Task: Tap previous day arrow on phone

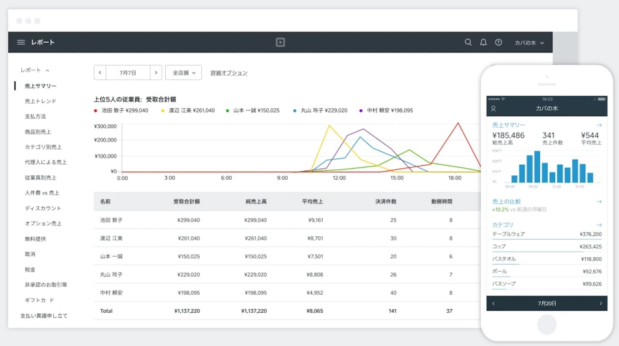Action: pos(493,303)
